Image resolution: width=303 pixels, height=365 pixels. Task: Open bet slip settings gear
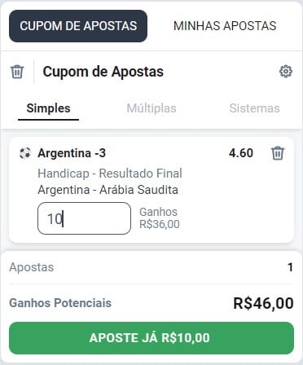[x=286, y=72]
